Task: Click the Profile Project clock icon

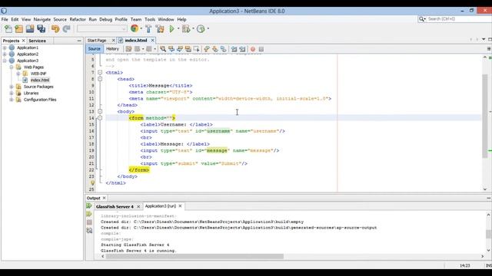Action: coord(201,29)
